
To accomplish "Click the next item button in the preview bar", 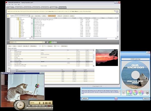I will [x=56, y=42].
